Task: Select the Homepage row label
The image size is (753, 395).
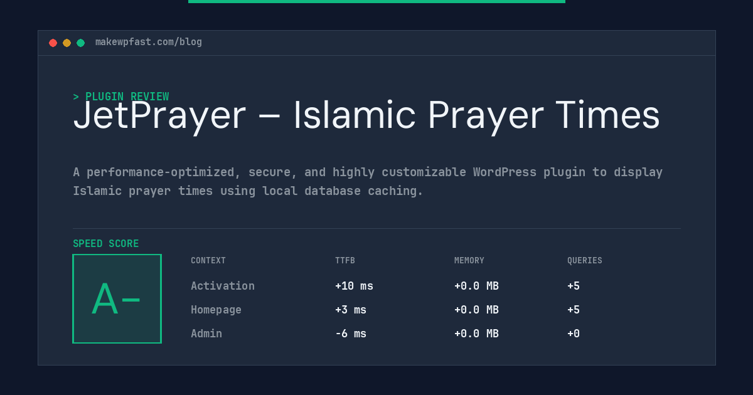Action: tap(216, 310)
